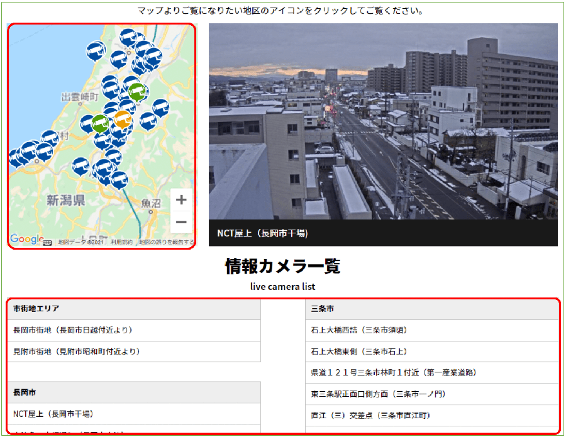
Task: Open 石上大橋東側（三条市石上）camera
Action: [431, 351]
